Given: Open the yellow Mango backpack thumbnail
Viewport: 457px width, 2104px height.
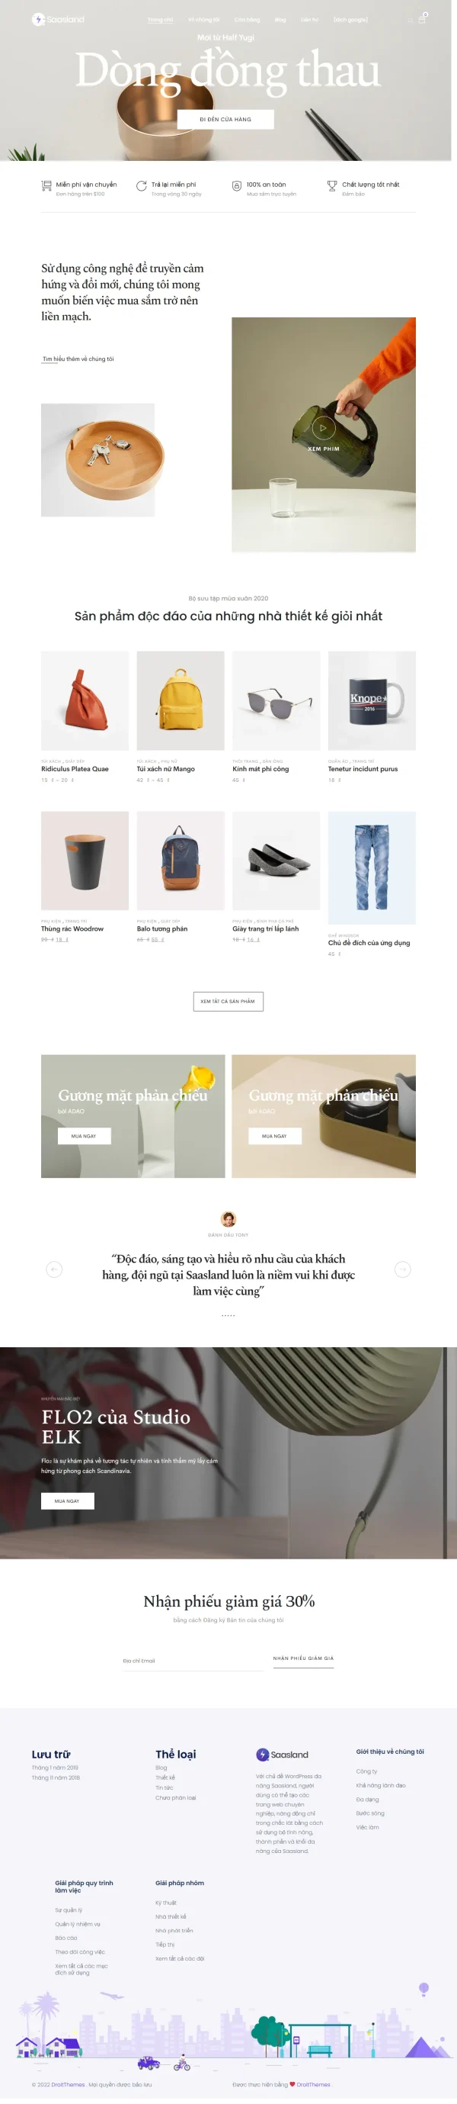Looking at the screenshot, I should tap(181, 701).
